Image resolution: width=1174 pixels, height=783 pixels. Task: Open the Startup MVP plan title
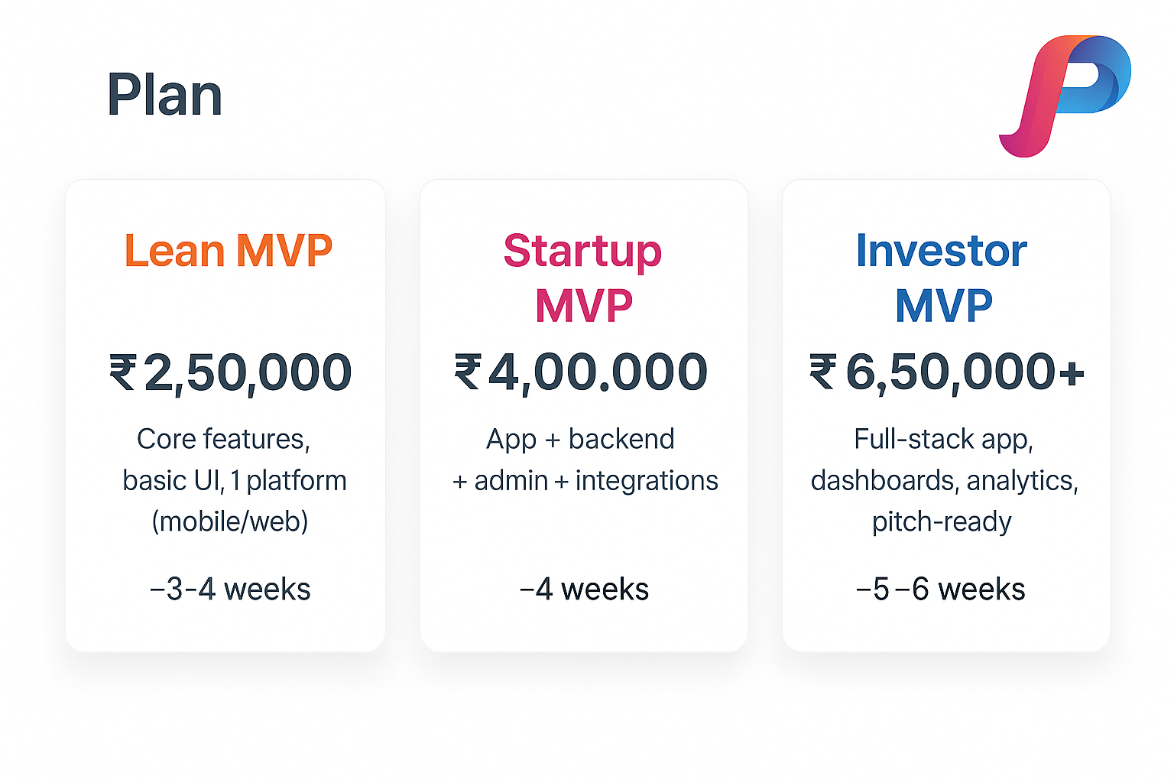click(x=583, y=278)
